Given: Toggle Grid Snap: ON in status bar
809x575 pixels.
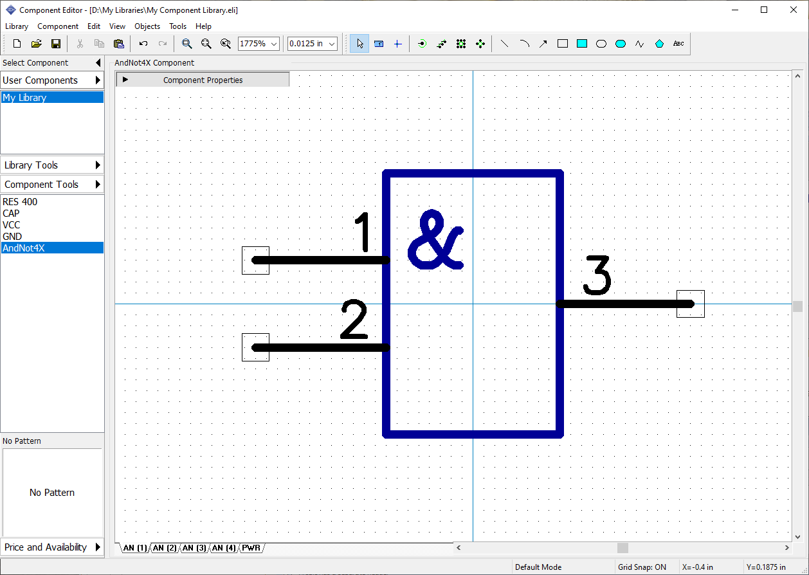Looking at the screenshot, I should click(642, 567).
